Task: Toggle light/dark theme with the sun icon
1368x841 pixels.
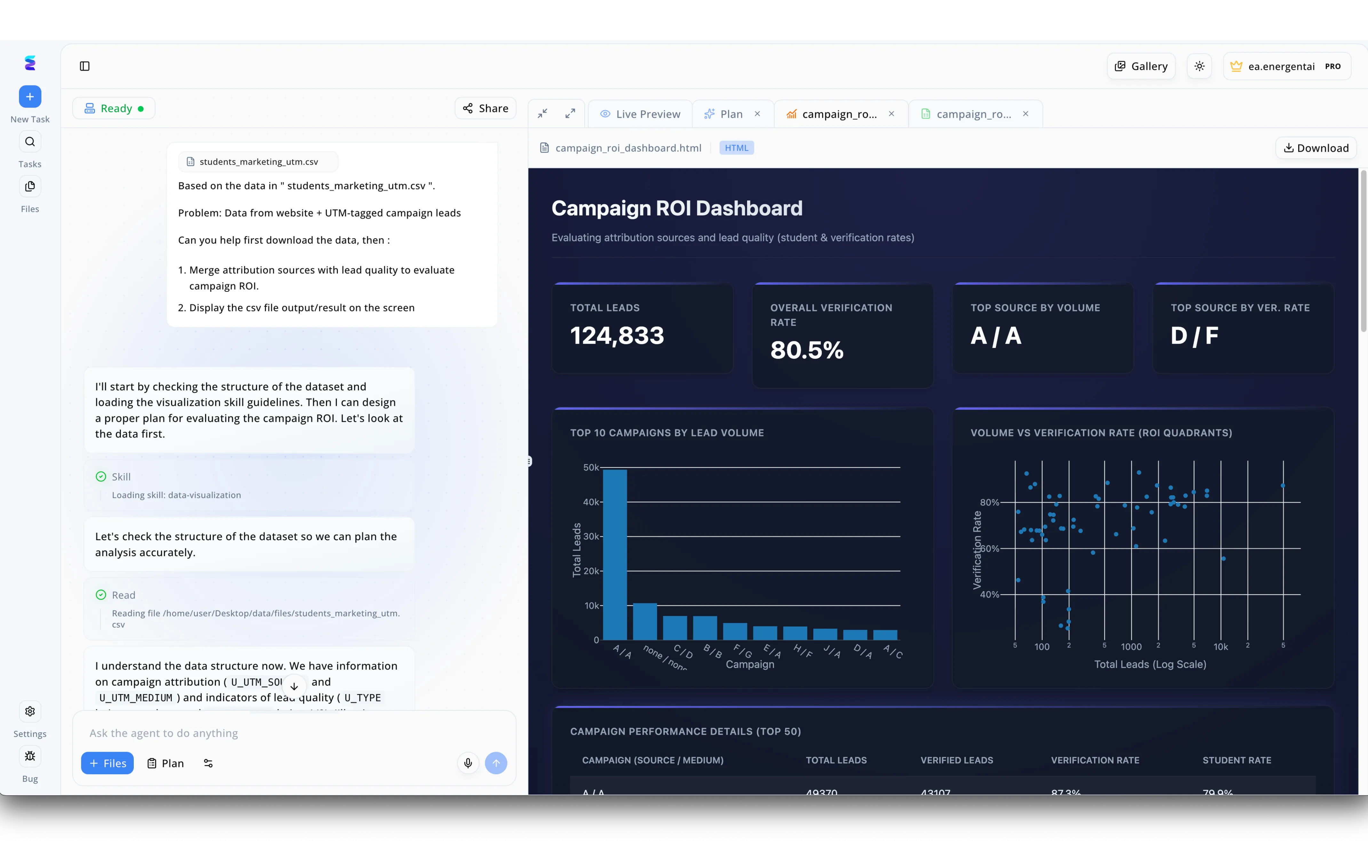Action: pos(1199,66)
